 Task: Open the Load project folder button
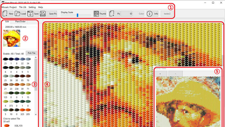click(20, 14)
